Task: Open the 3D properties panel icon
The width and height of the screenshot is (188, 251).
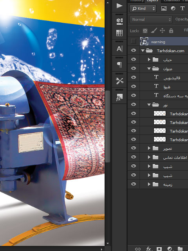Action: [119, 22]
